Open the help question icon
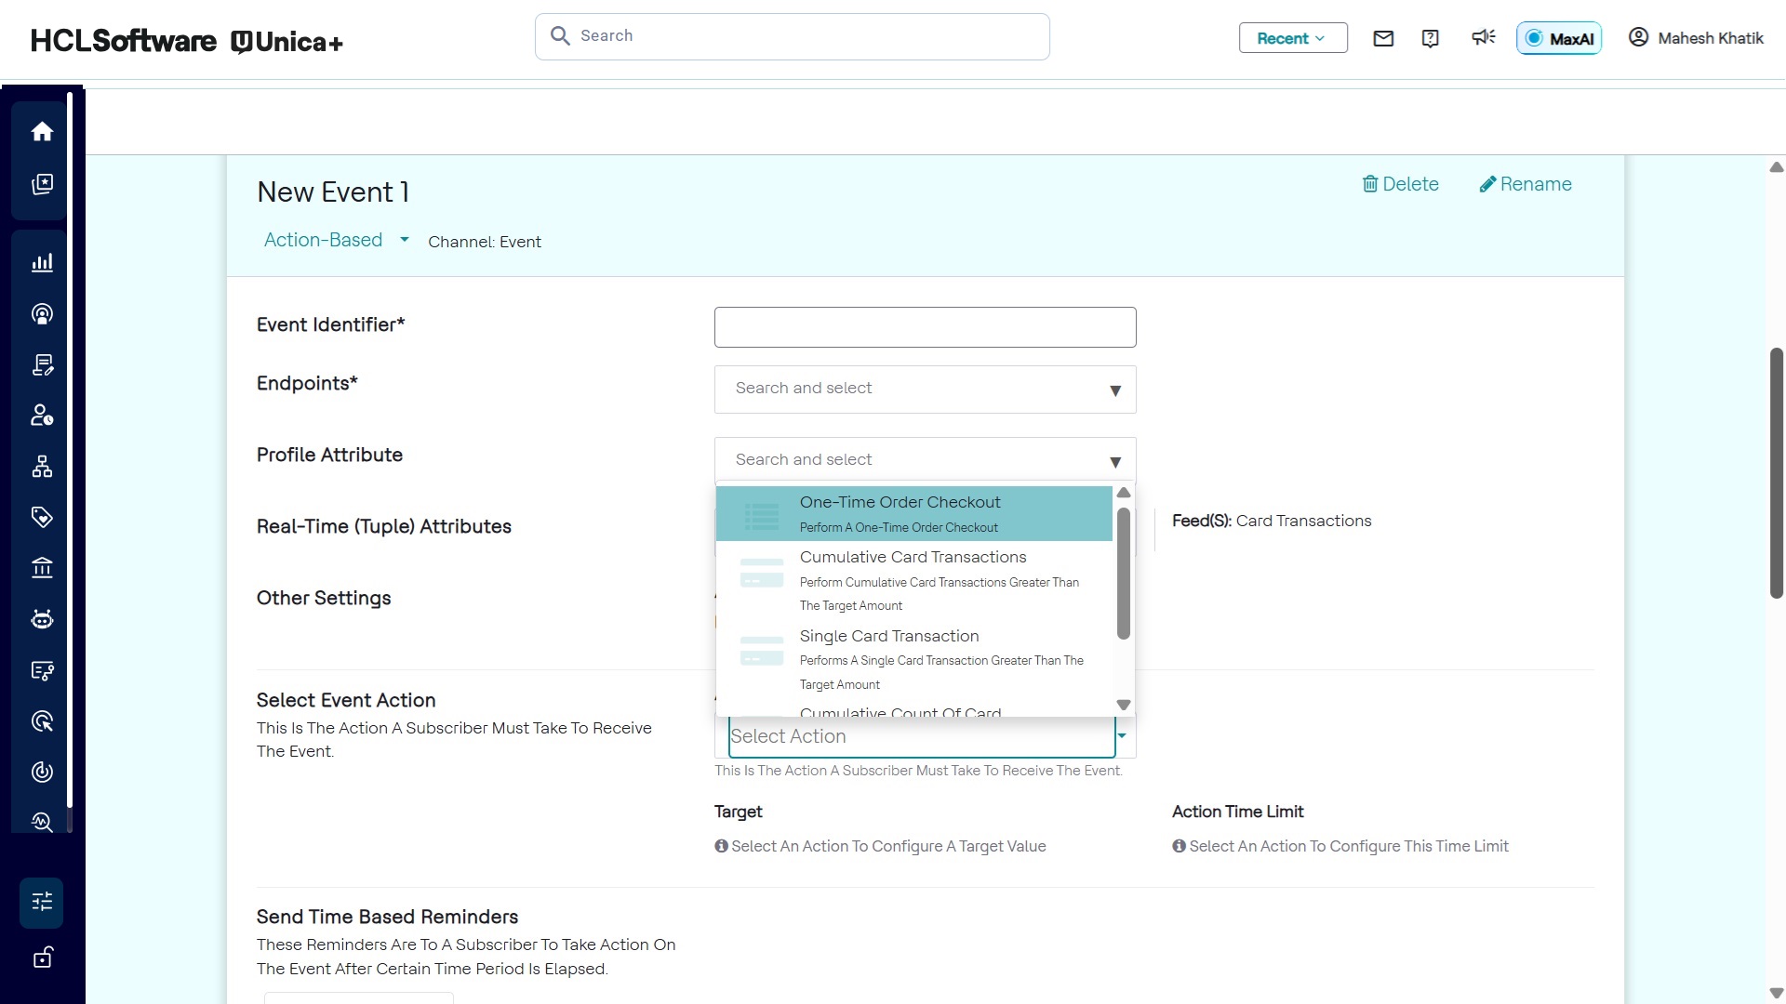The image size is (1786, 1004). pos(1431,38)
